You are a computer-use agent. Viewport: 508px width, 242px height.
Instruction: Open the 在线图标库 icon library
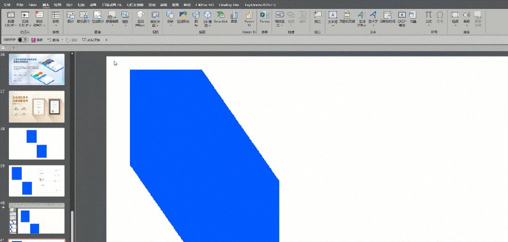140,19
